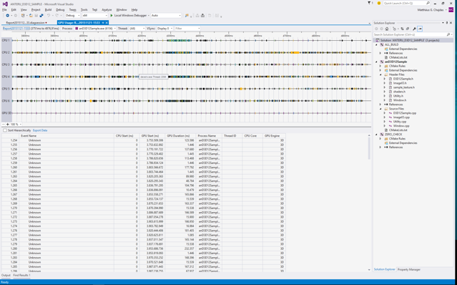457x285 pixels.
Task: Click the Visual Studio logo in title bar
Action: click(x=5, y=4)
